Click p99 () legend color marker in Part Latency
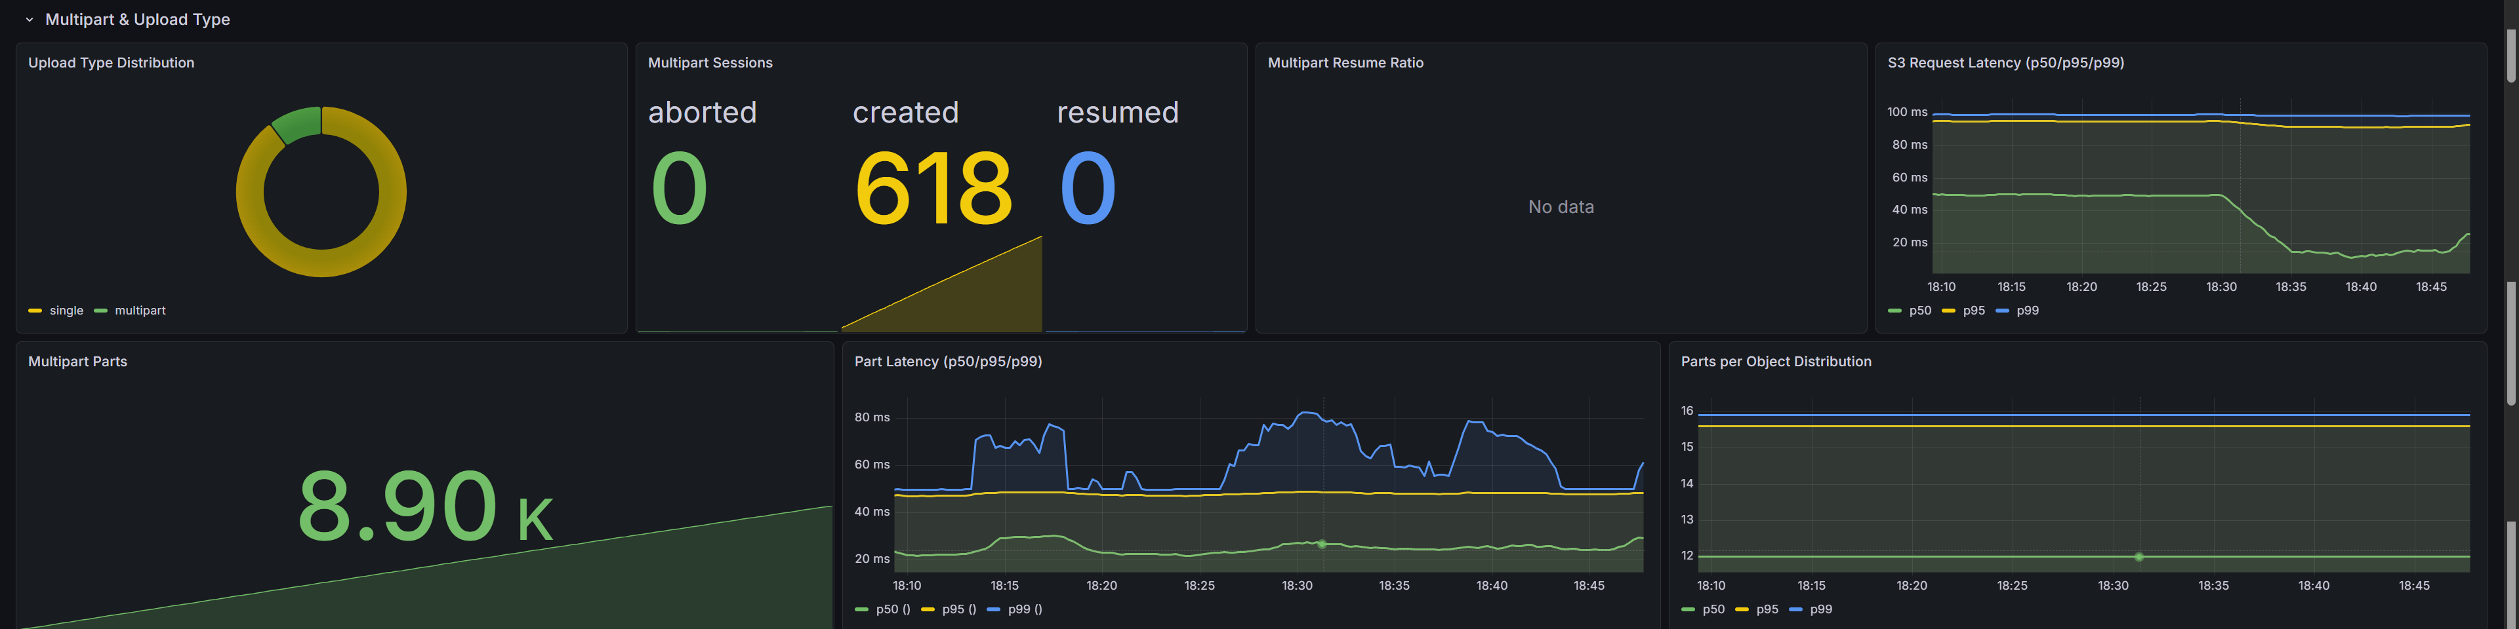2519x629 pixels. 994,609
